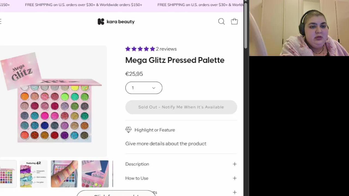This screenshot has width=349, height=196.
Task: Select the first palette thumbnail
Action: click(x=8, y=174)
